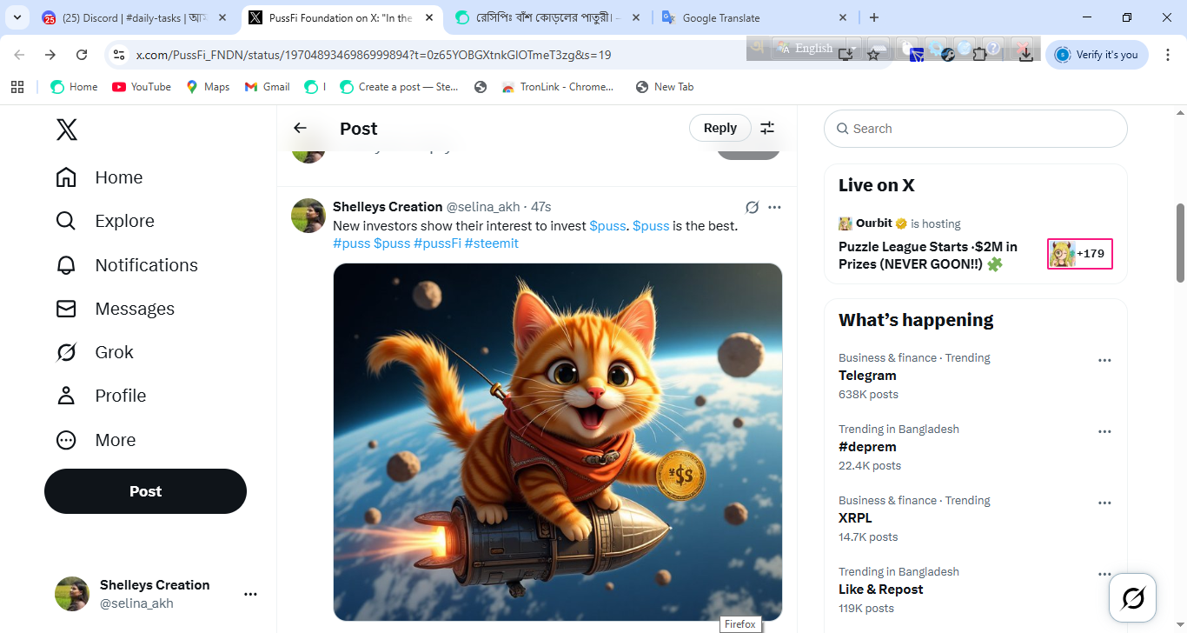Click the #pussFi hashtag in the reply
1187x633 pixels.
click(x=437, y=243)
